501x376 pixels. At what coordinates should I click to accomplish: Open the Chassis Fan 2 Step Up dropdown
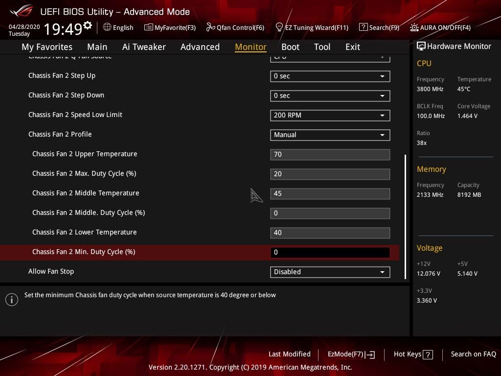[330, 76]
